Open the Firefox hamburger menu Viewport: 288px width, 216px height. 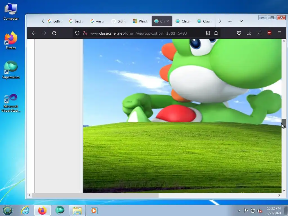pos(280,33)
